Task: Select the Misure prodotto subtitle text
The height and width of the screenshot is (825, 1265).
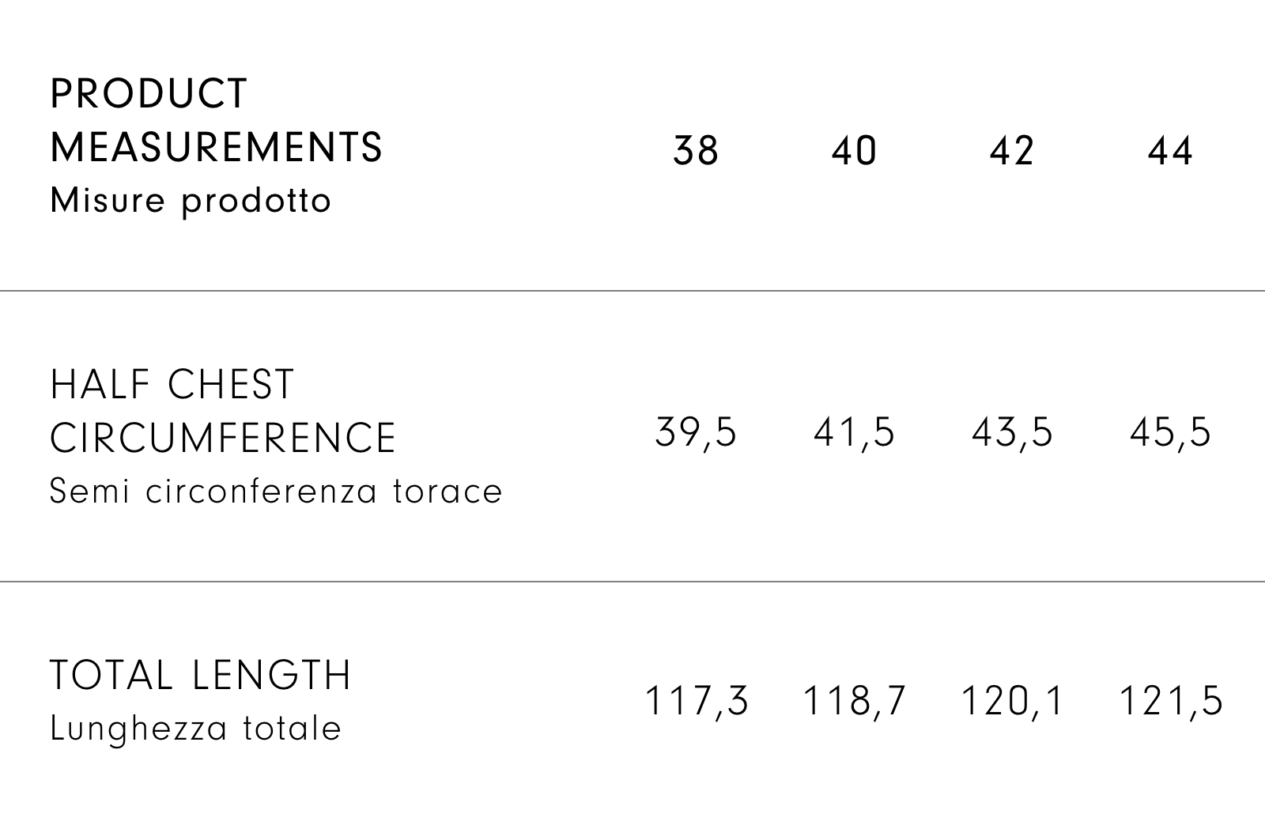Action: point(191,201)
